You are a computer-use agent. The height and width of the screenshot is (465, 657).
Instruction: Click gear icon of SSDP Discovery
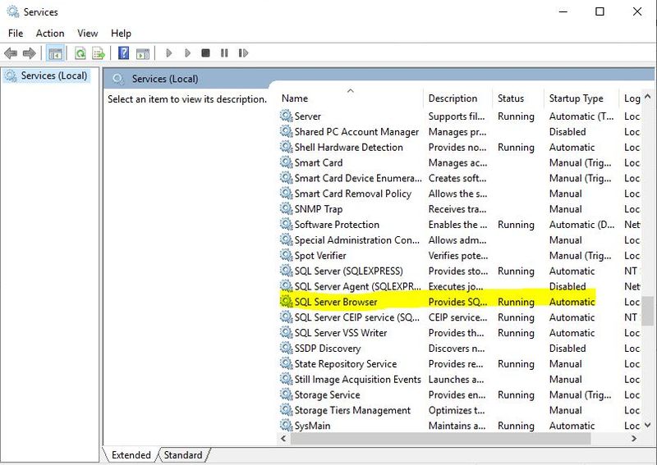click(286, 348)
